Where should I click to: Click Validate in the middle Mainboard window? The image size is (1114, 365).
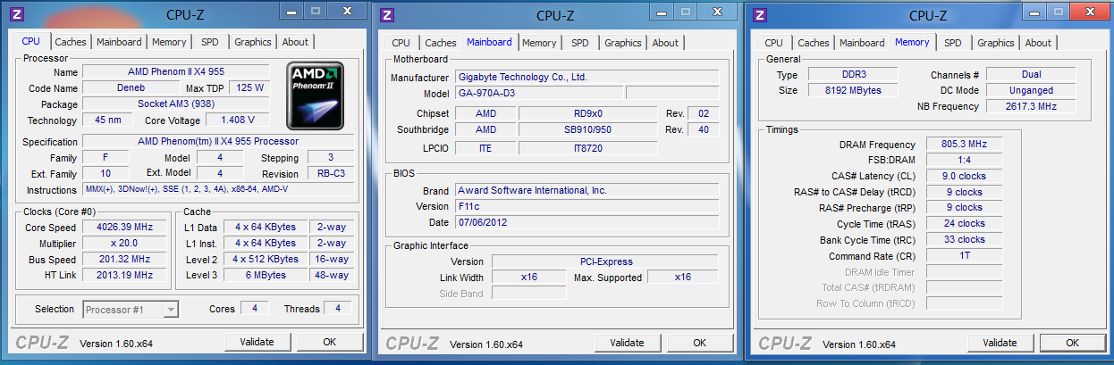[627, 343]
